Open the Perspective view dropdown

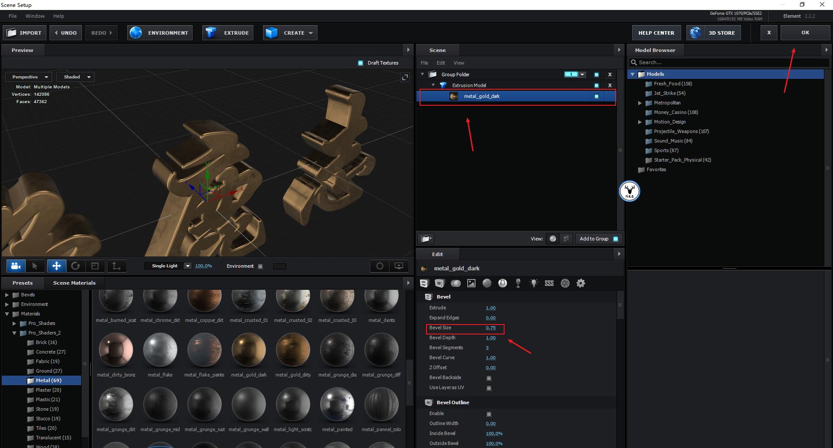click(x=29, y=77)
